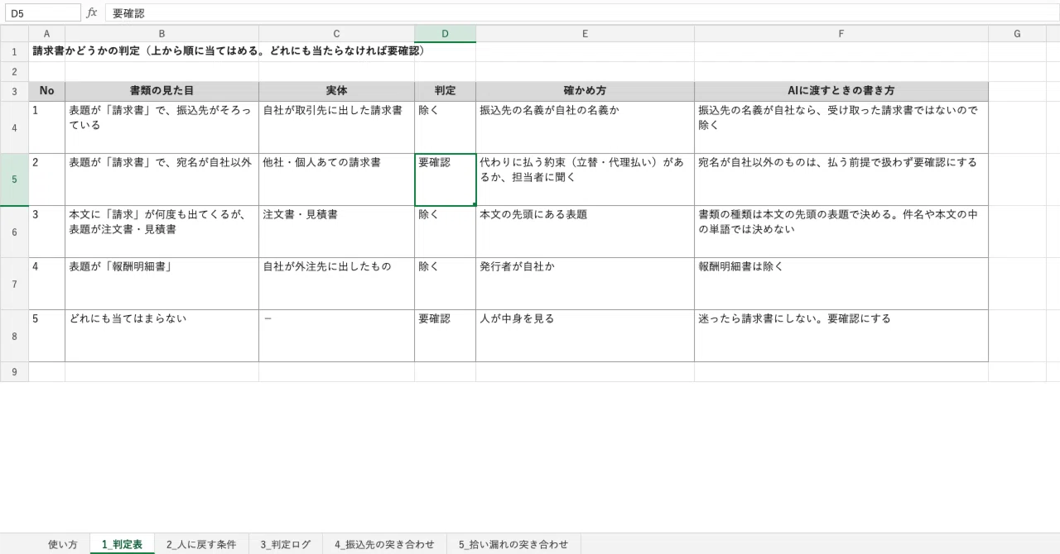Click cell 自社が外注先に出したもの
Viewport: 1060px width, 554px height.
coord(336,284)
